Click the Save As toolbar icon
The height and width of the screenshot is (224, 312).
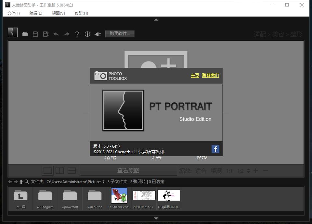[x=46, y=34]
